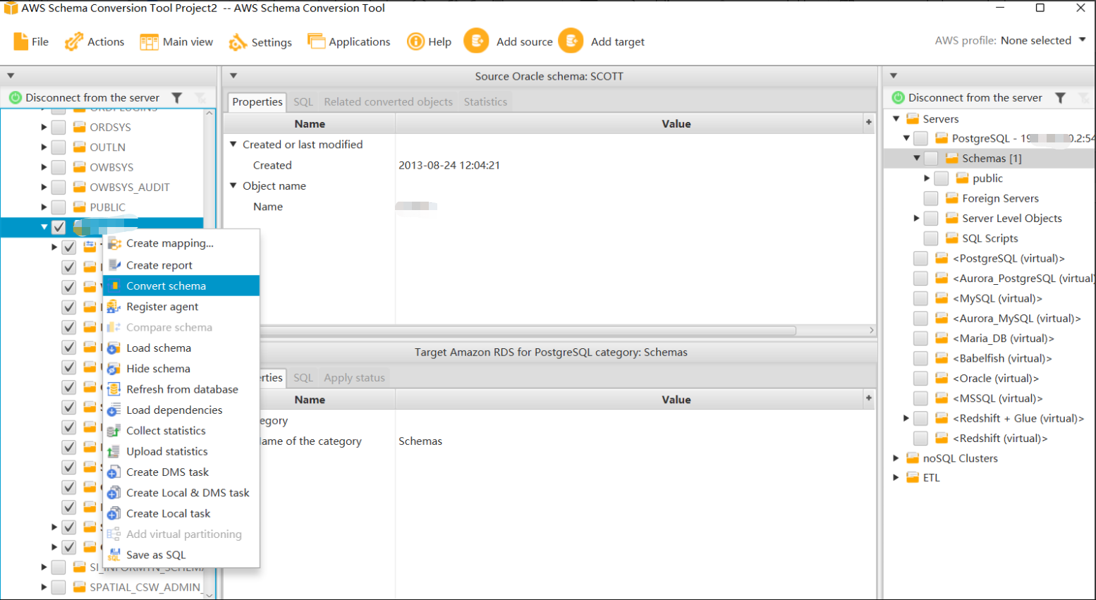The width and height of the screenshot is (1096, 600).
Task: Select the <Babelfish (virtual)> tree item
Action: (1002, 358)
